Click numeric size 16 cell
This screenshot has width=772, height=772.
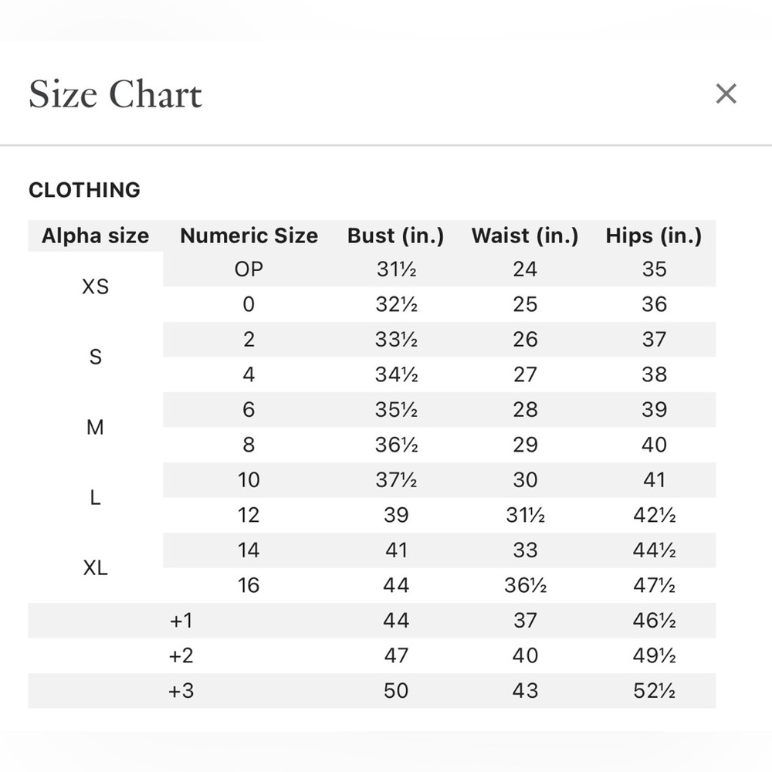click(x=249, y=585)
